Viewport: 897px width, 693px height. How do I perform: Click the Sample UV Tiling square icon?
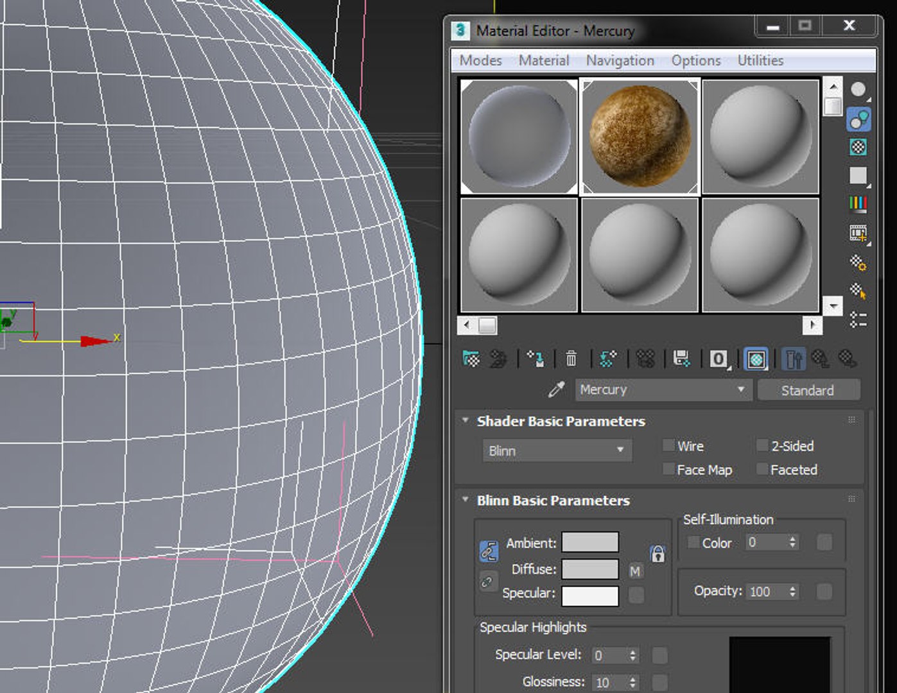858,176
